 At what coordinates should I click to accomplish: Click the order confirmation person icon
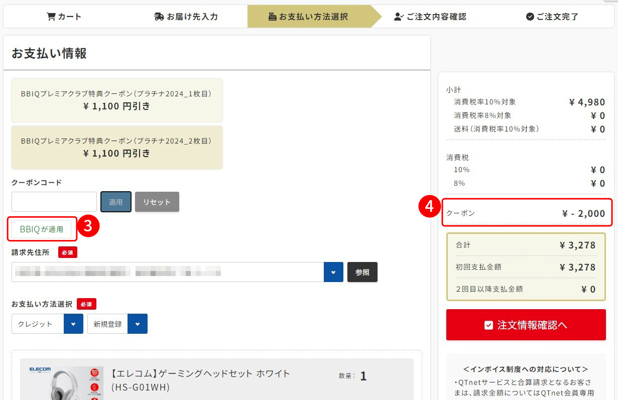click(399, 17)
